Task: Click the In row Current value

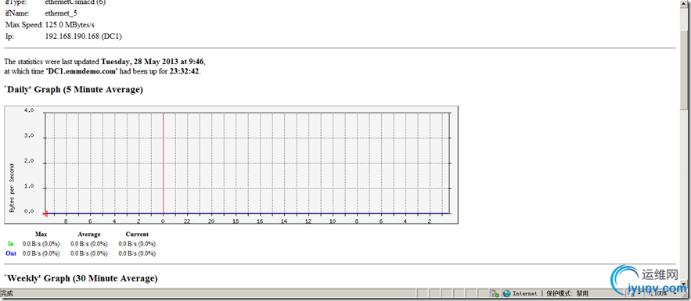Action: point(137,244)
